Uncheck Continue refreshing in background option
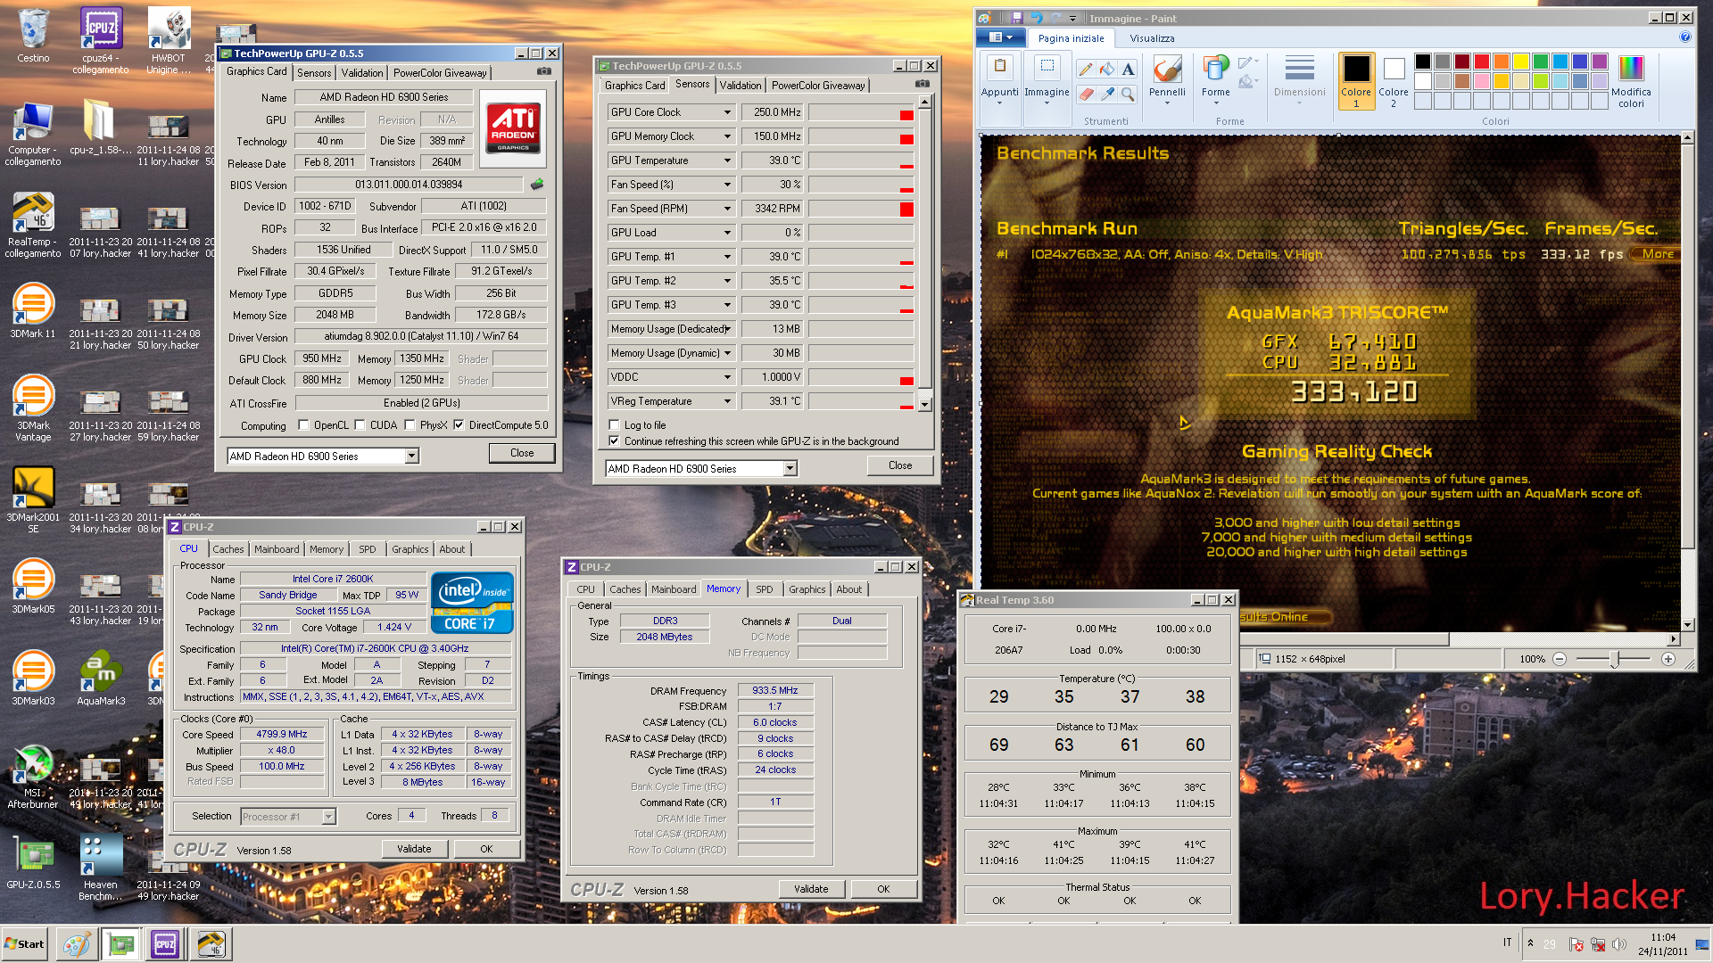Viewport: 1713px width, 963px height. click(614, 441)
